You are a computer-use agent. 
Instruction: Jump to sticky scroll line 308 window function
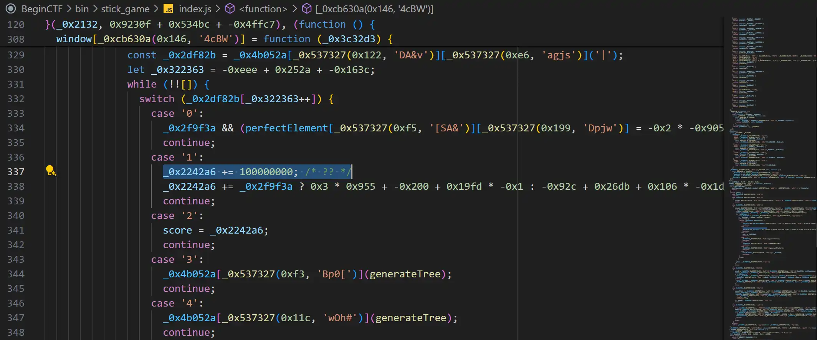click(x=15, y=39)
